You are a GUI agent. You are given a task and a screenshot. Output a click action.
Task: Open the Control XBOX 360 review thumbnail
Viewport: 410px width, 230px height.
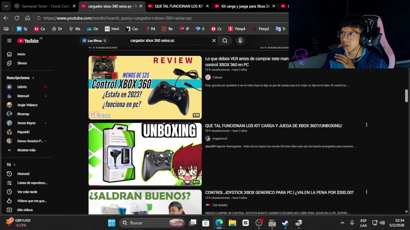[145, 88]
